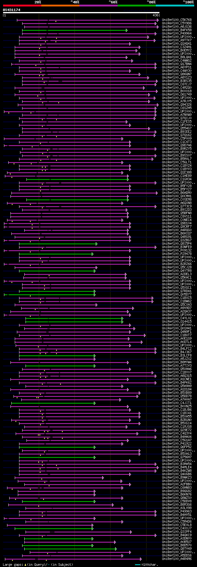This screenshot has height=567, width=197.
Task: Click label UniRef100_A7RJY5
Action: pyautogui.click(x=177, y=101)
